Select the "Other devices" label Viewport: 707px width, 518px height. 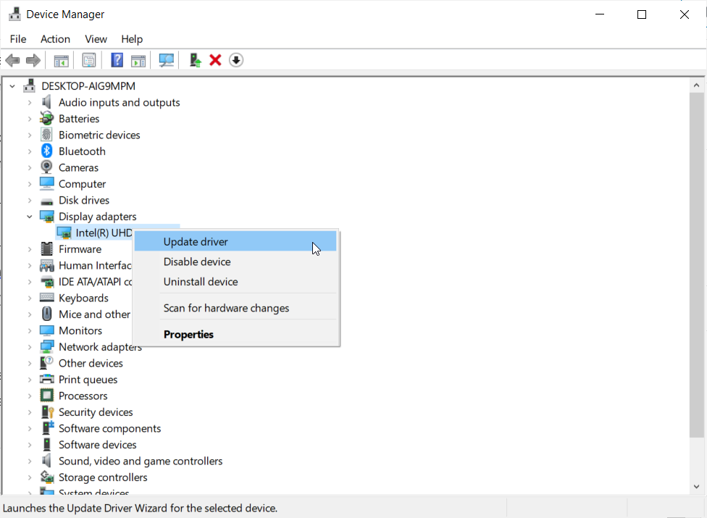[91, 364]
